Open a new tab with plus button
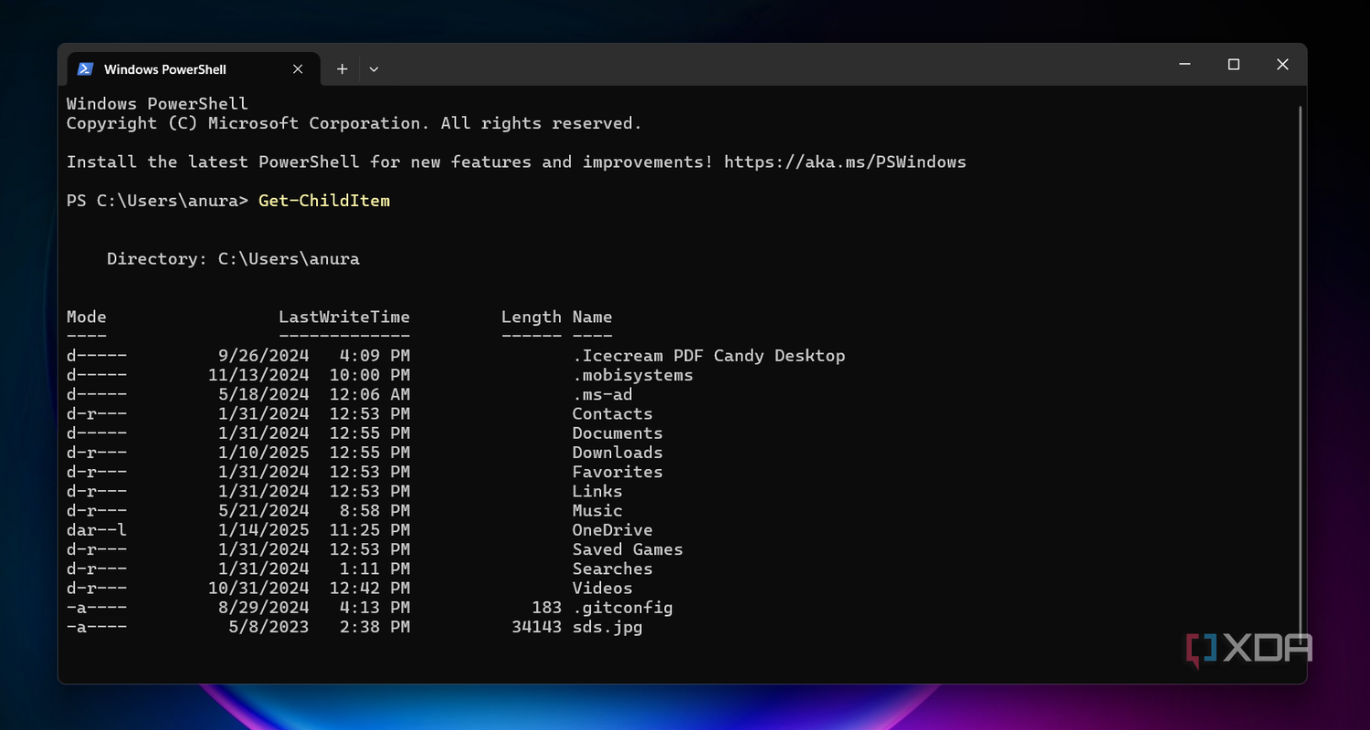Image resolution: width=1370 pixels, height=730 pixels. (x=342, y=69)
